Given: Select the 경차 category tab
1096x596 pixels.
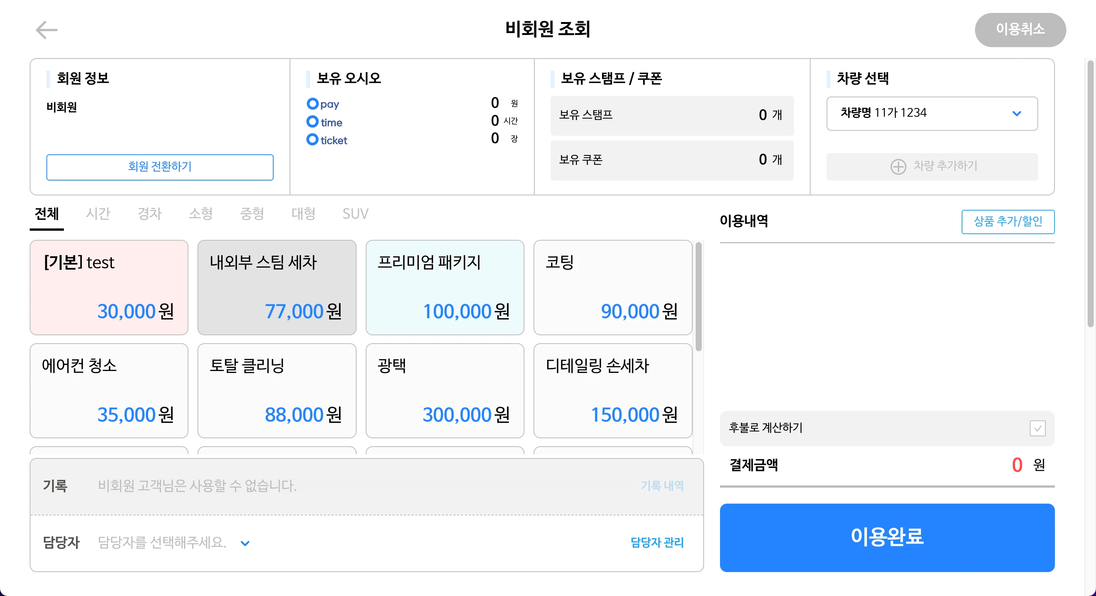Looking at the screenshot, I should (x=149, y=213).
